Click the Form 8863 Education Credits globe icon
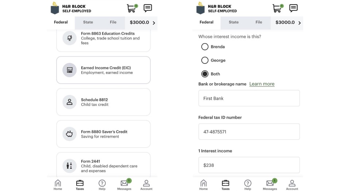The height and width of the screenshot is (191, 350). (x=69, y=38)
